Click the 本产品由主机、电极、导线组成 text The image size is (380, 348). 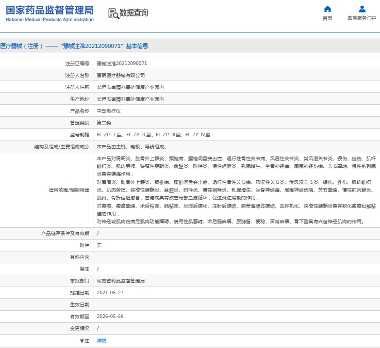tap(131, 147)
